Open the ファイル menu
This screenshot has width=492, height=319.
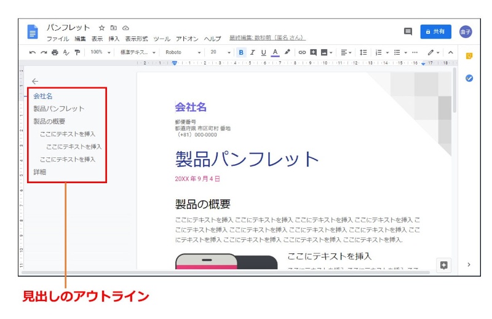click(x=58, y=39)
